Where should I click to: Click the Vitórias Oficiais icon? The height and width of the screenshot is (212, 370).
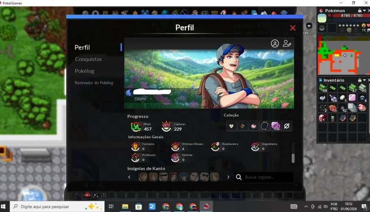(175, 147)
